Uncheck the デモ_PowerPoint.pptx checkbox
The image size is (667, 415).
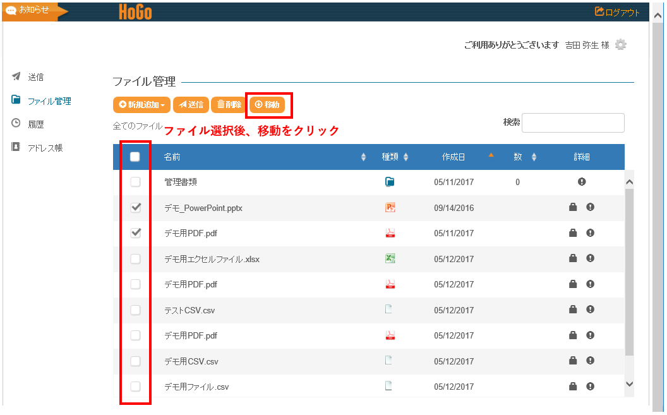[135, 207]
